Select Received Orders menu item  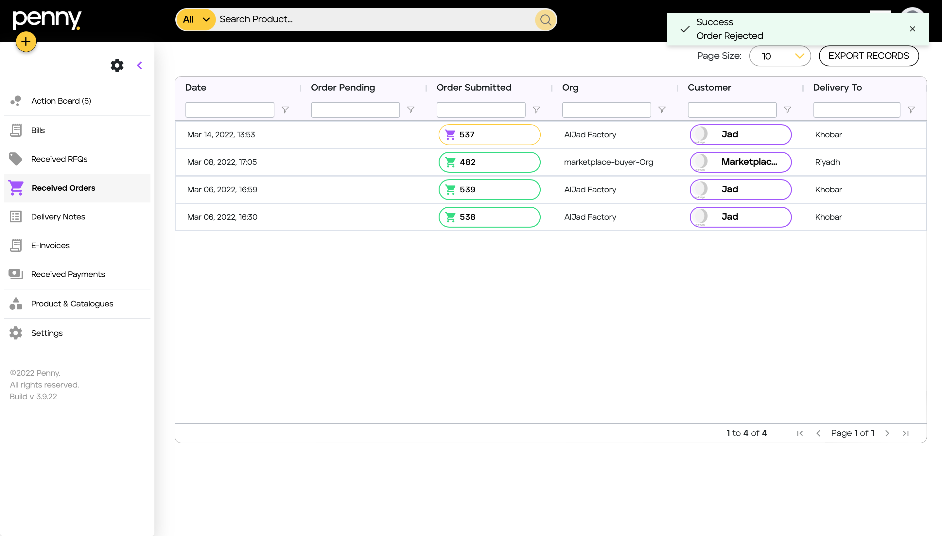tap(77, 188)
